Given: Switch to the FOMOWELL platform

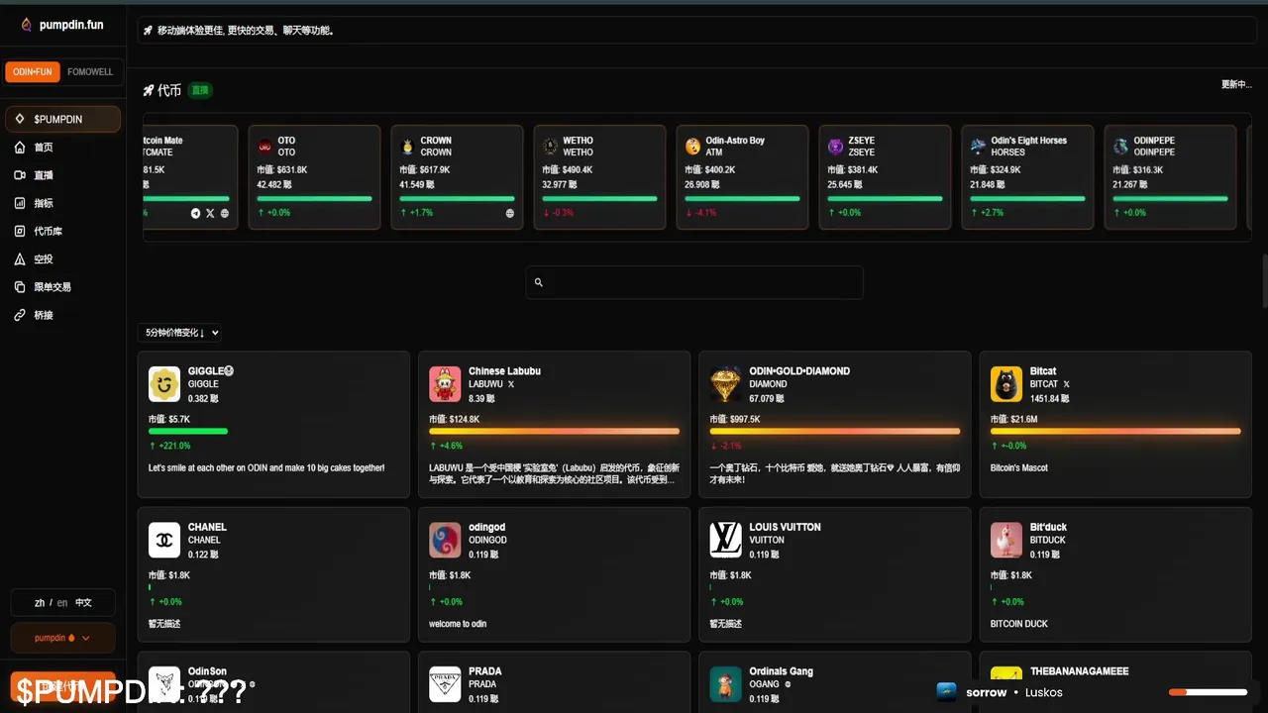Looking at the screenshot, I should pos(90,72).
